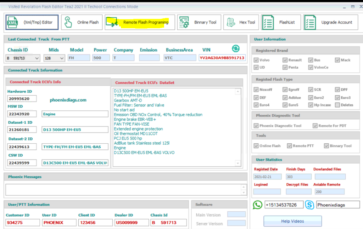Open the Binnary Tool
The height and width of the screenshot is (229, 363).
coord(199,22)
